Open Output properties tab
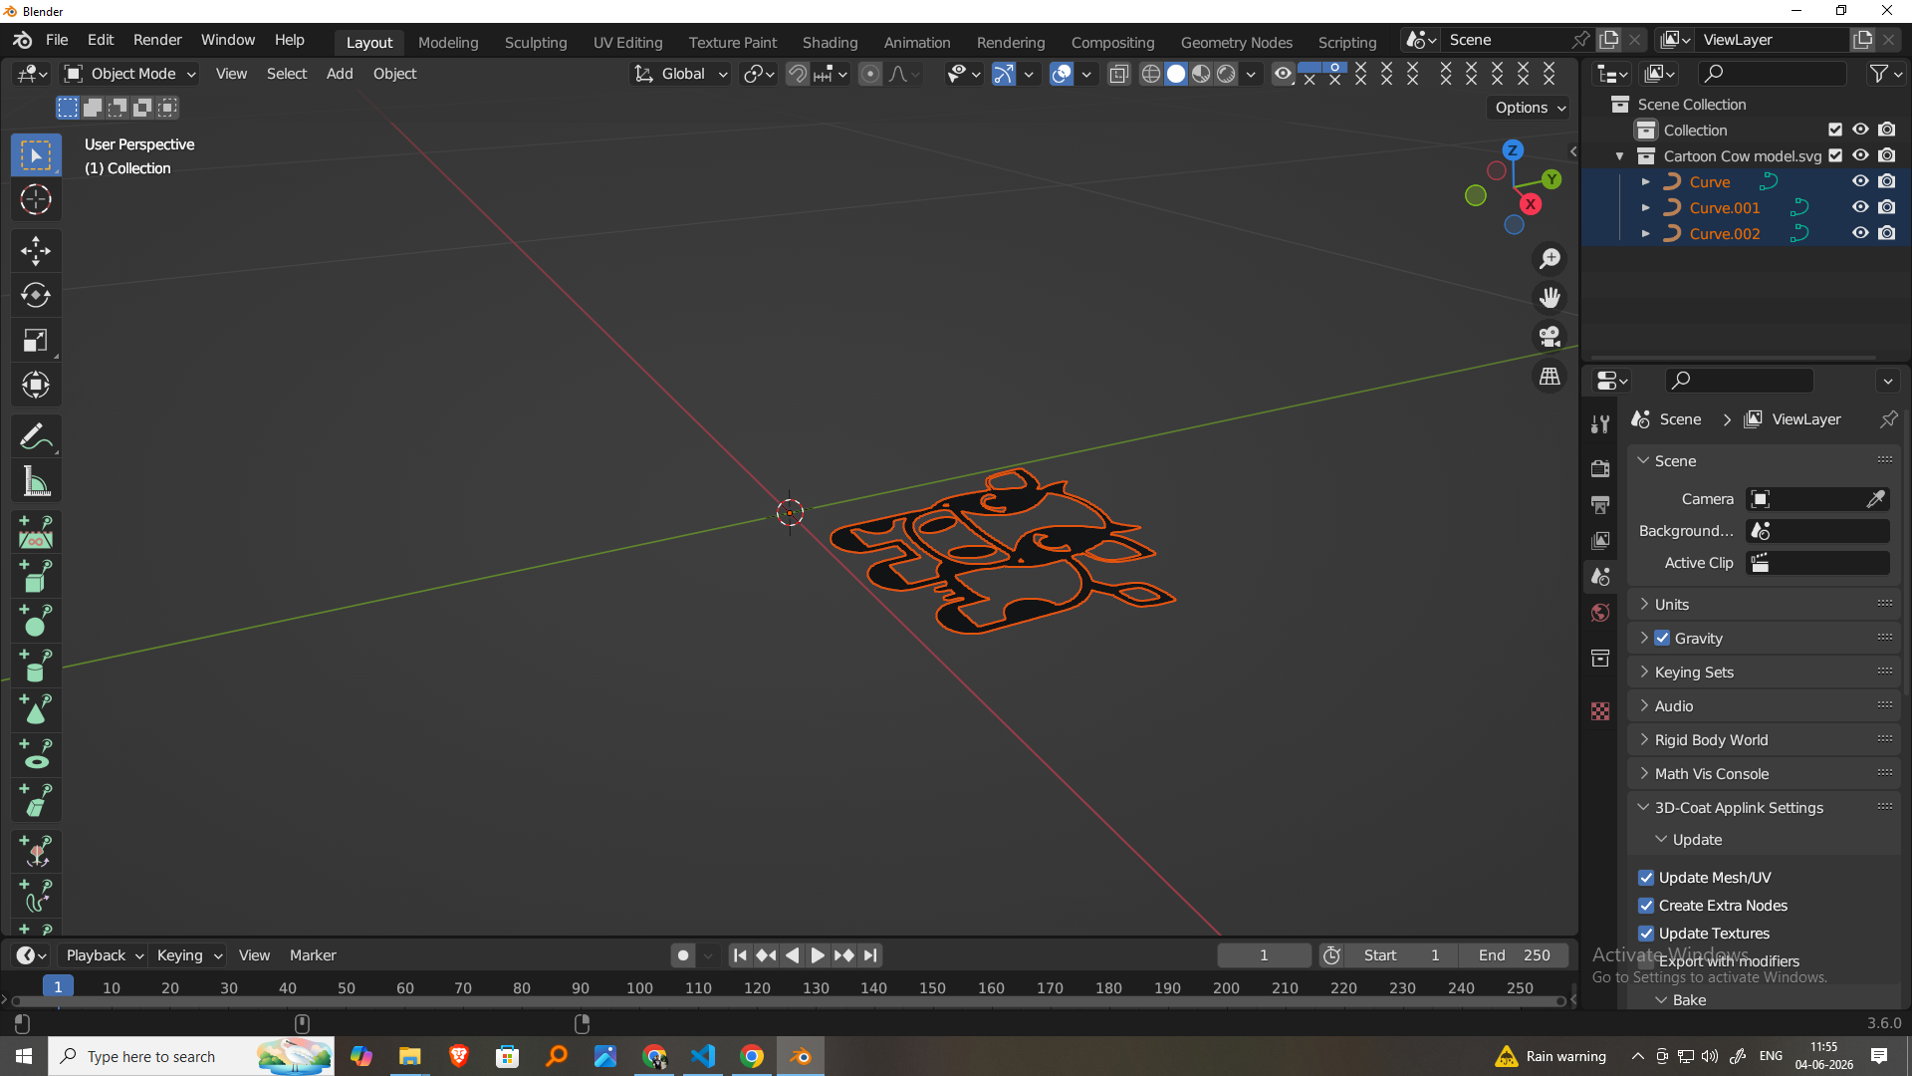The height and width of the screenshot is (1076, 1912). (x=1600, y=504)
